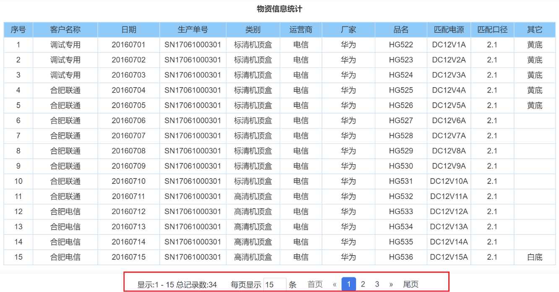This screenshot has width=559, height=292.
Task: Click SN17061000301 in row 13
Action: [193, 227]
